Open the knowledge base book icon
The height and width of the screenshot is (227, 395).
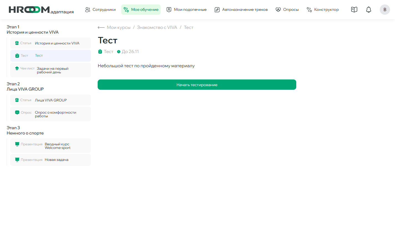[354, 10]
